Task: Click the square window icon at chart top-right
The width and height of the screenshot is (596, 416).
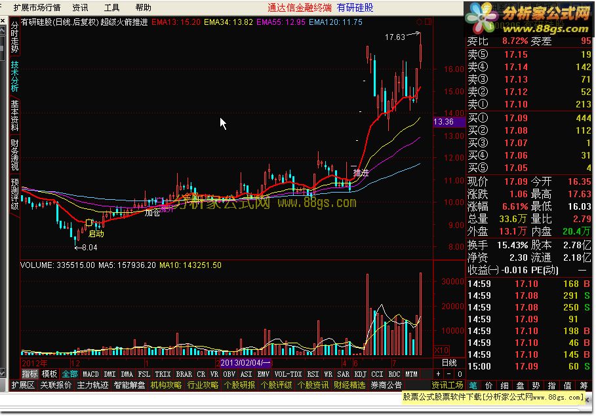Action: pos(428,22)
